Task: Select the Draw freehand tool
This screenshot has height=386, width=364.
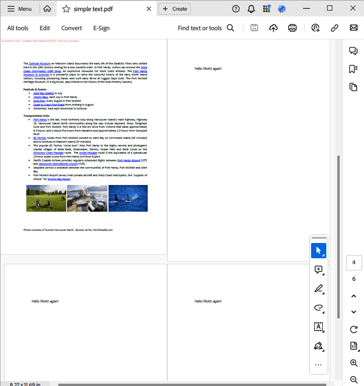Action: 319,308
